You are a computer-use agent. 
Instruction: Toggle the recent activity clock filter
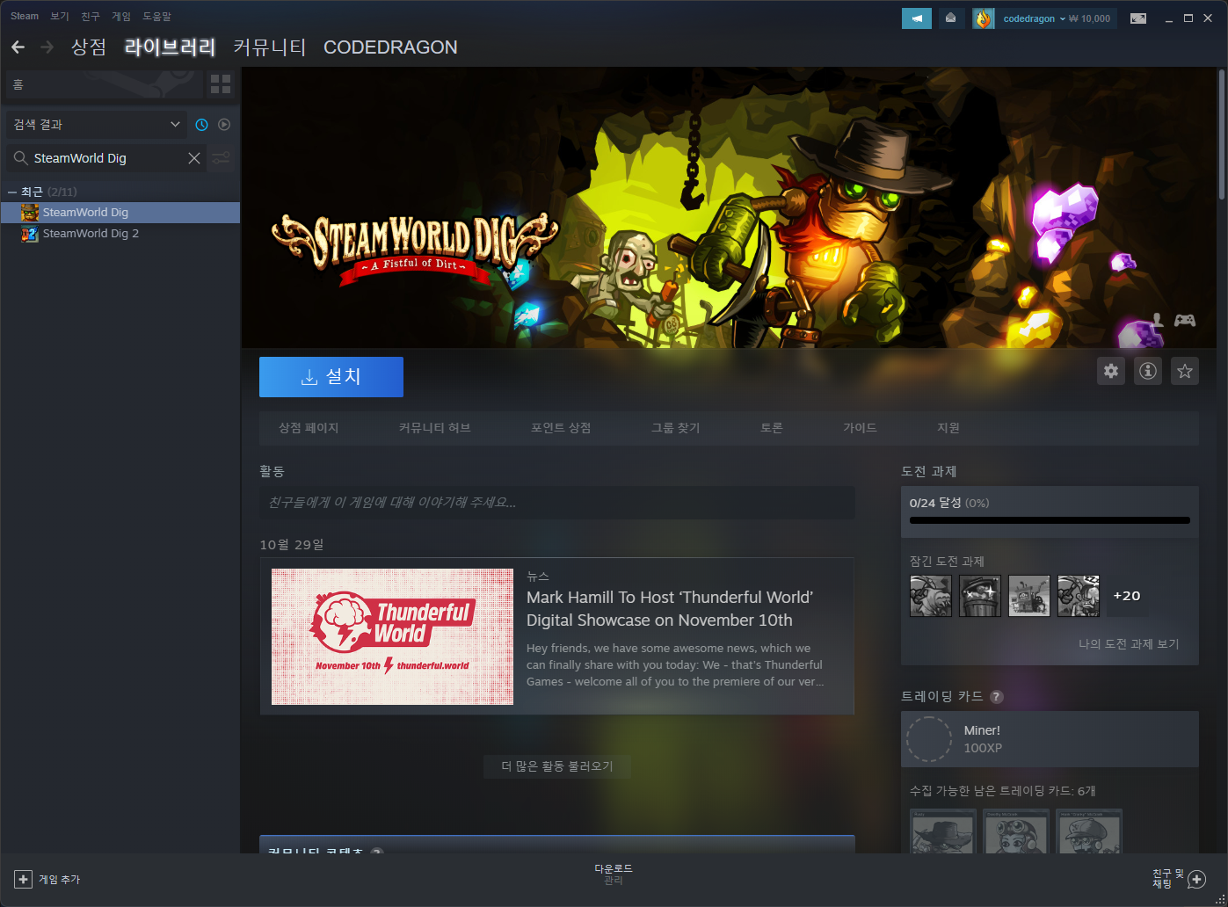pos(201,125)
